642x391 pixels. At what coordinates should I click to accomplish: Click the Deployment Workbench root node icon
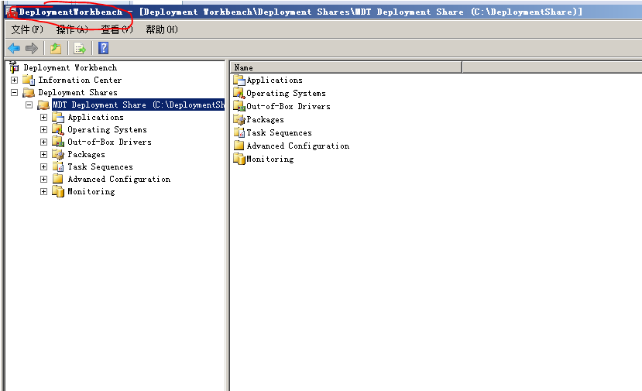coord(15,67)
